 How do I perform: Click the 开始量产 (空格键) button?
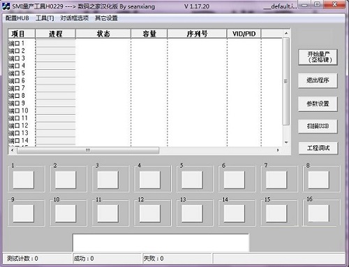pyautogui.click(x=318, y=57)
